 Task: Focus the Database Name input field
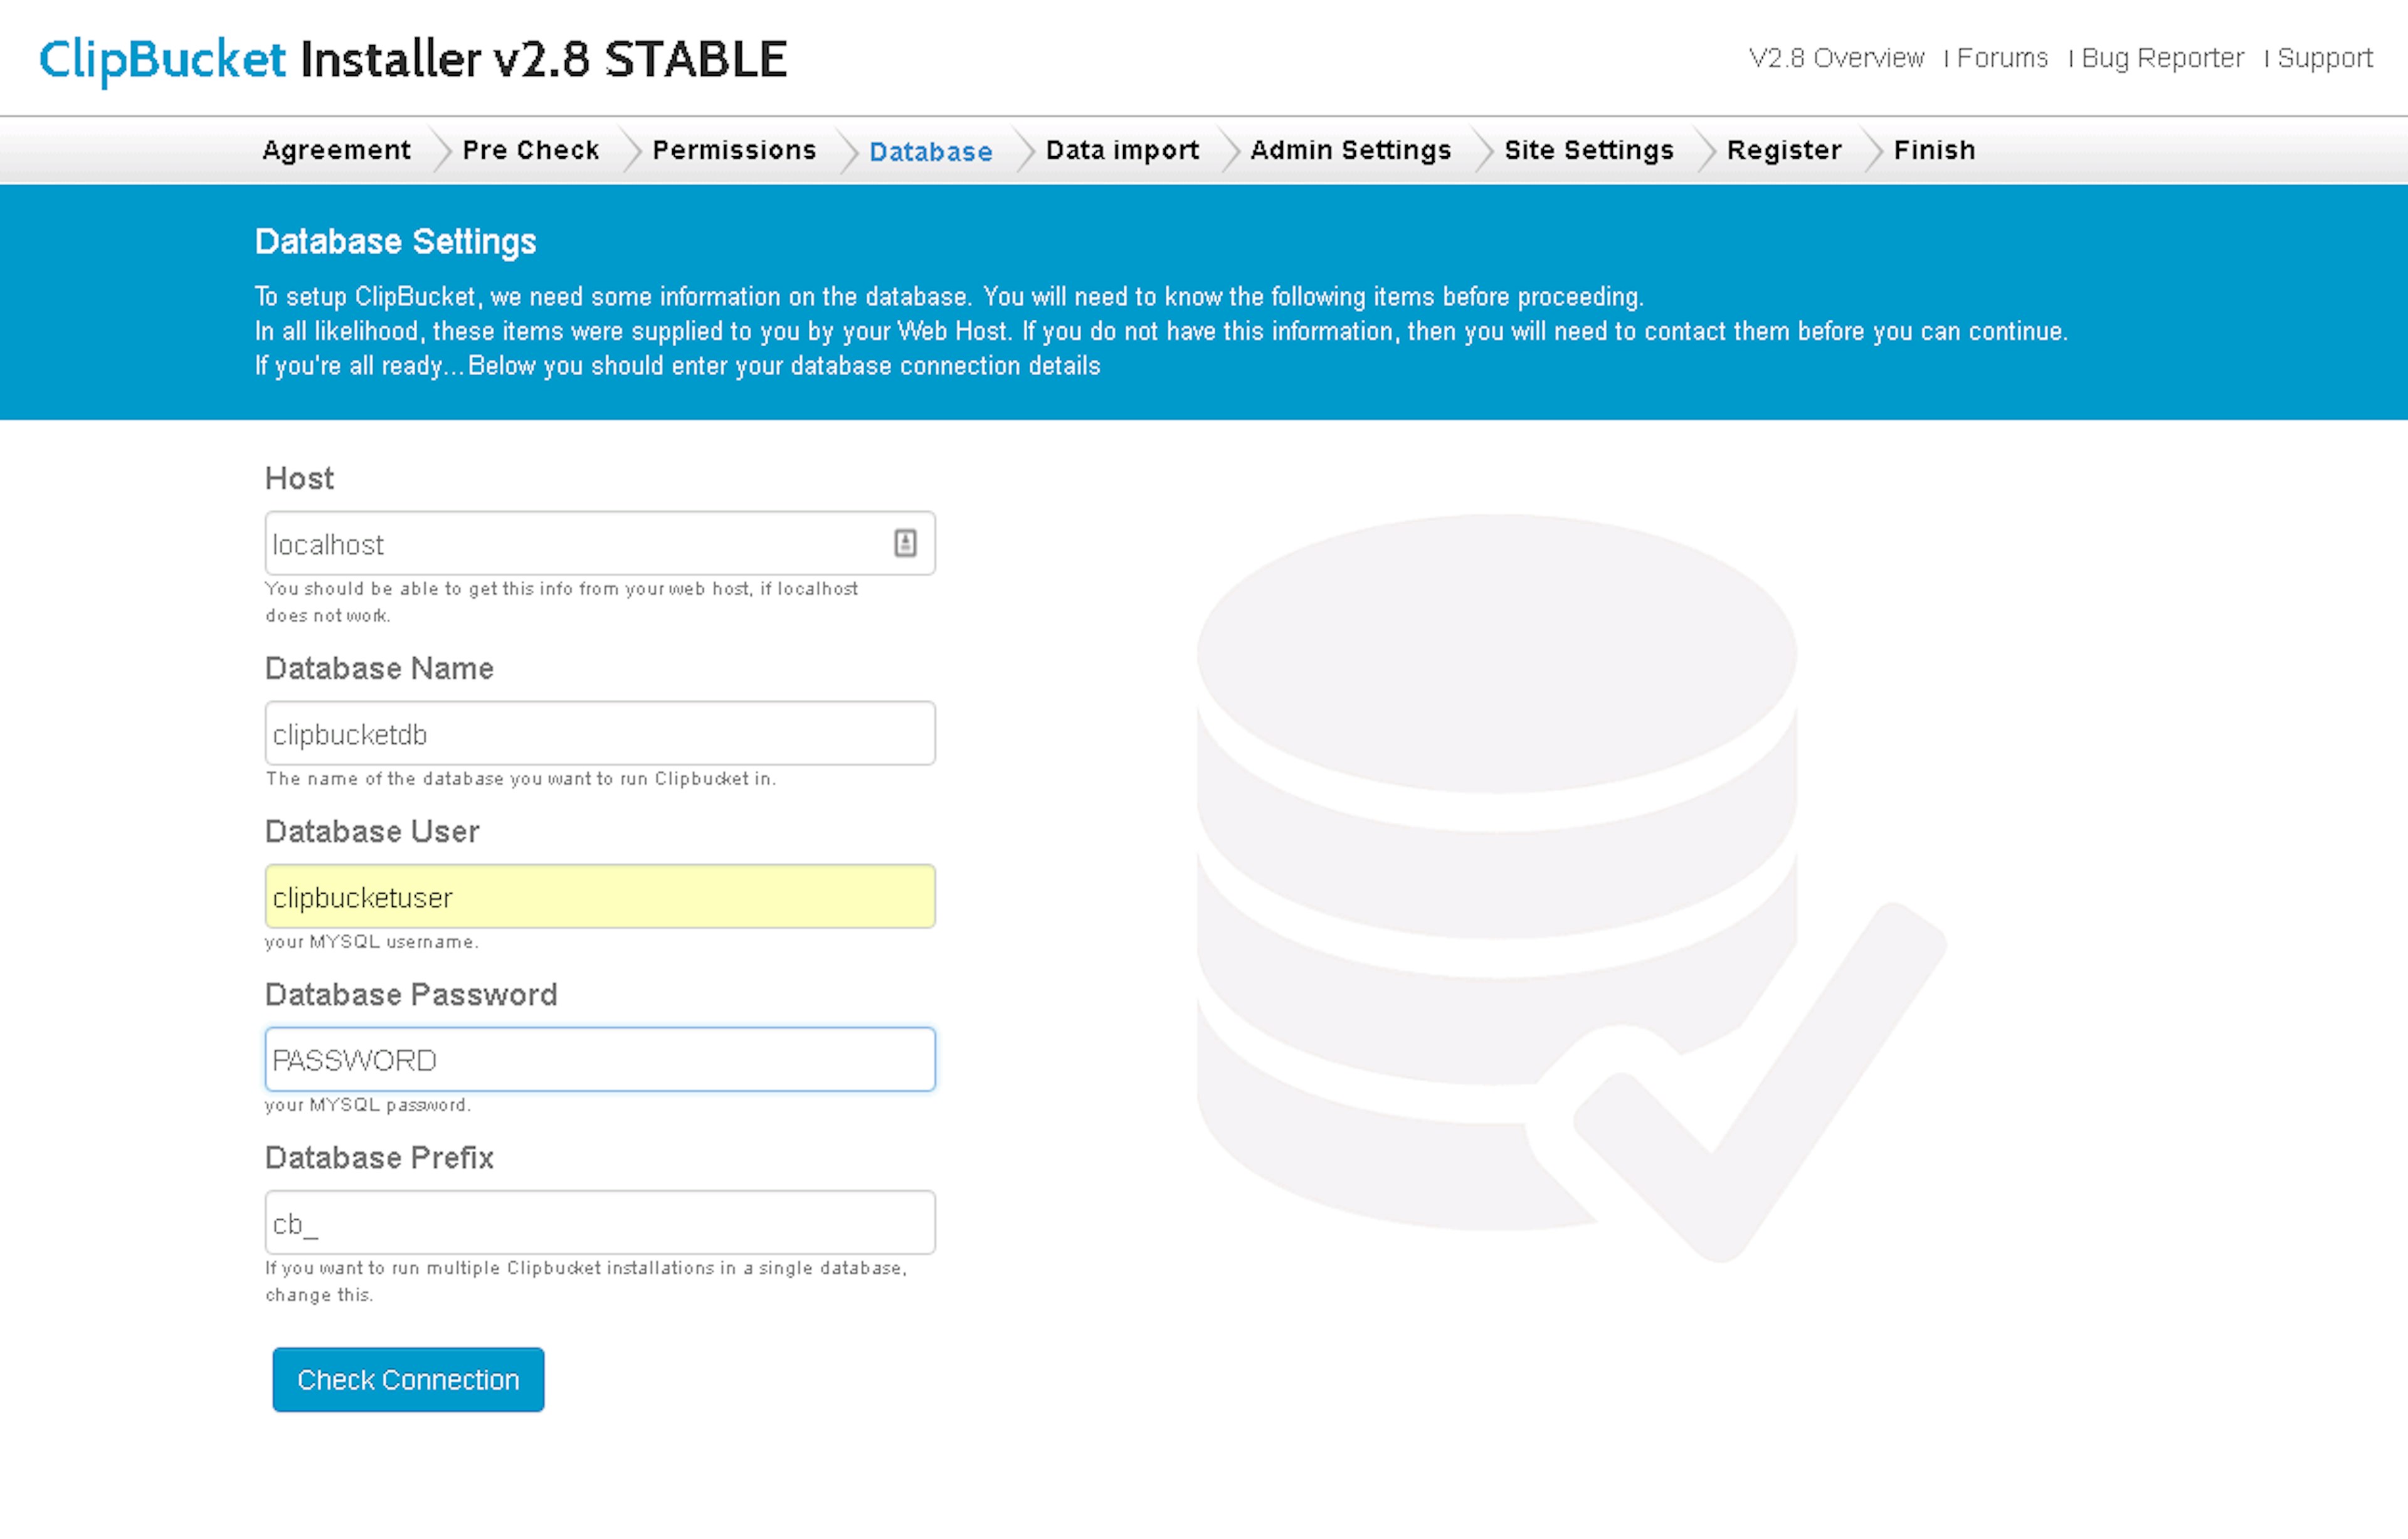[600, 734]
